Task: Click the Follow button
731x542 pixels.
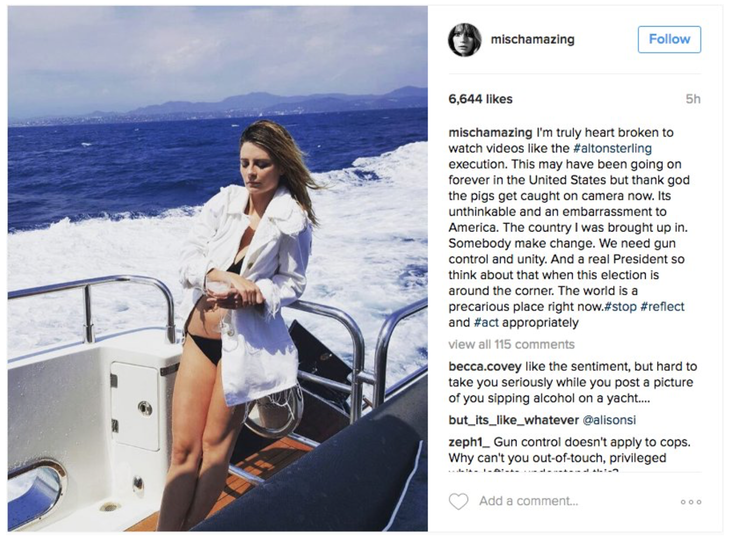Action: [669, 39]
